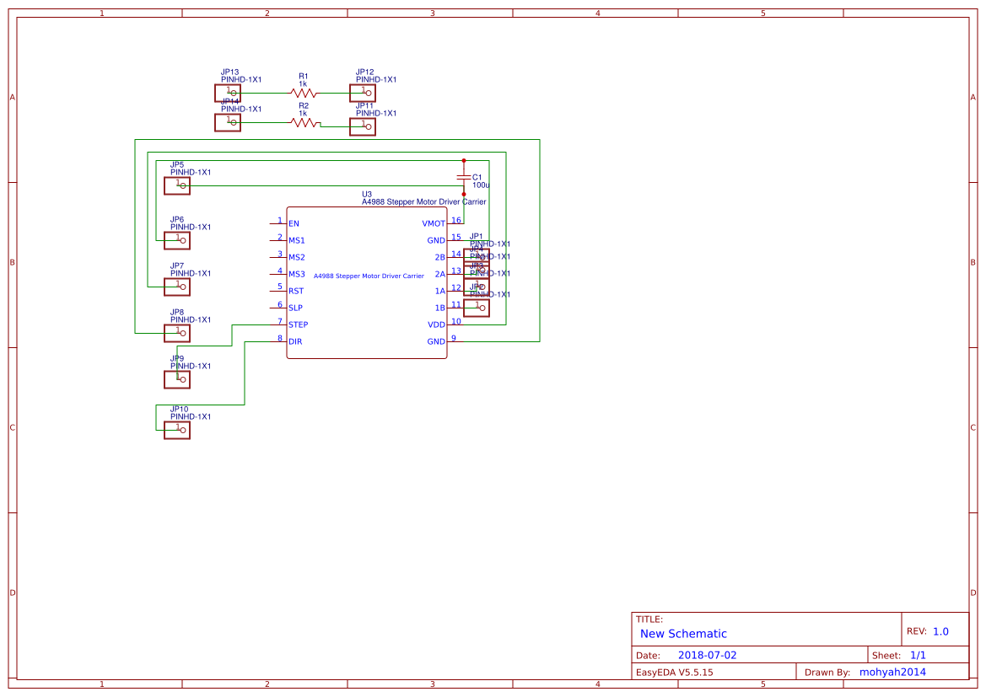
Task: Click the SLP pin label
Action: 295,308
